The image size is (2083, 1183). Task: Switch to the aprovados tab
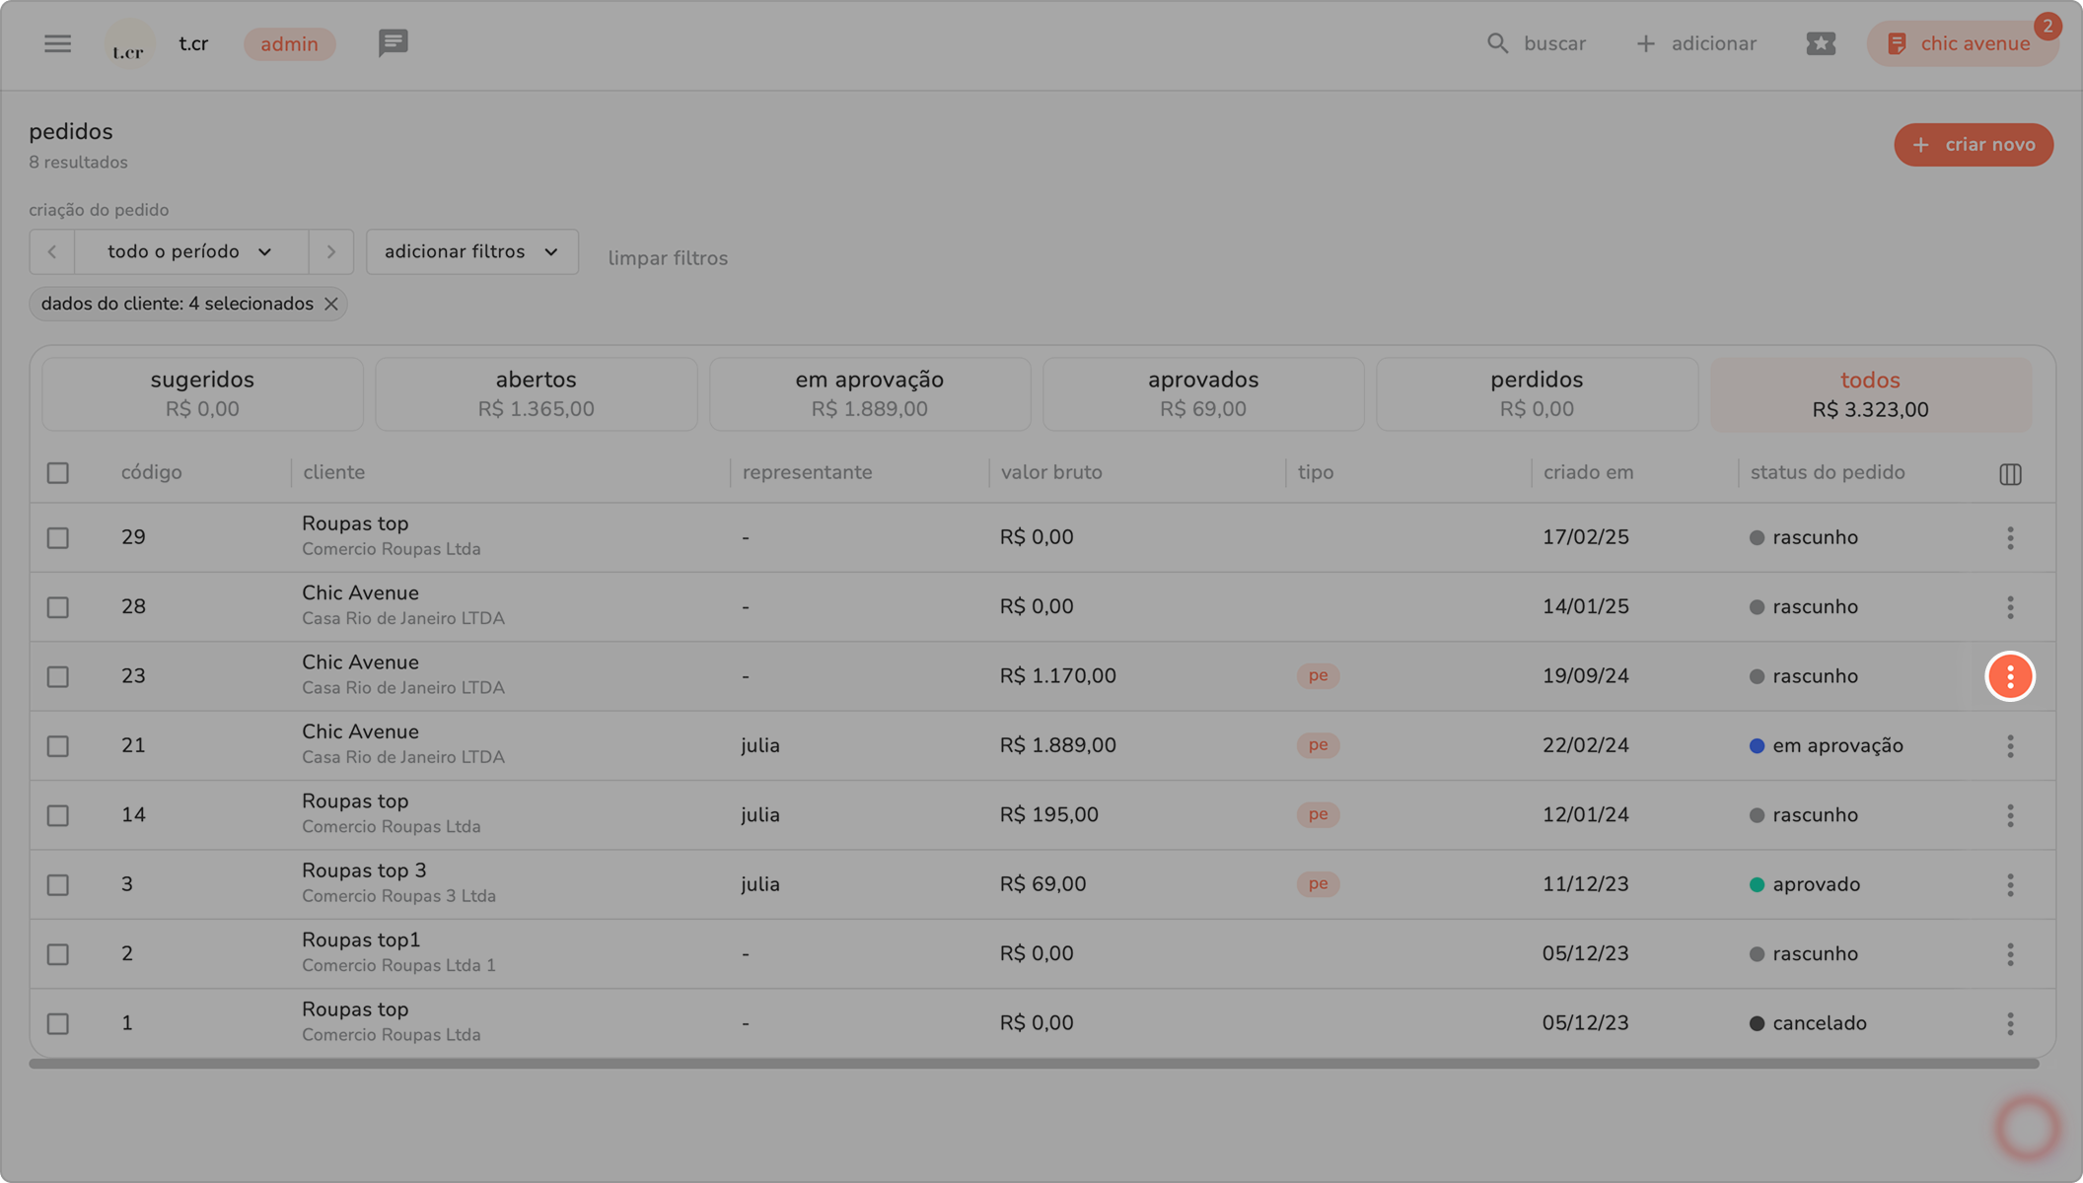1202,393
